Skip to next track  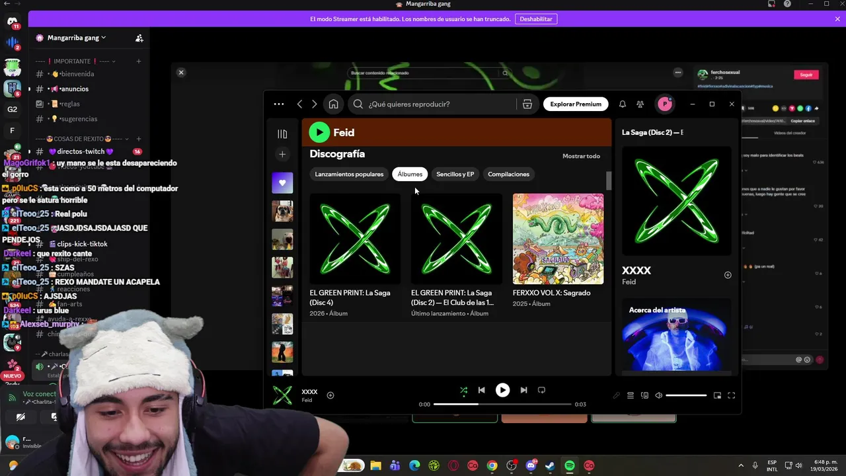click(x=523, y=390)
